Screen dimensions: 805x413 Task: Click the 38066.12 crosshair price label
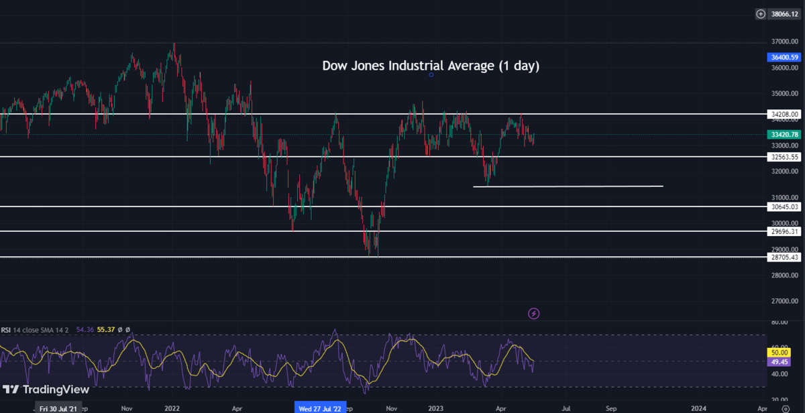pyautogui.click(x=784, y=13)
